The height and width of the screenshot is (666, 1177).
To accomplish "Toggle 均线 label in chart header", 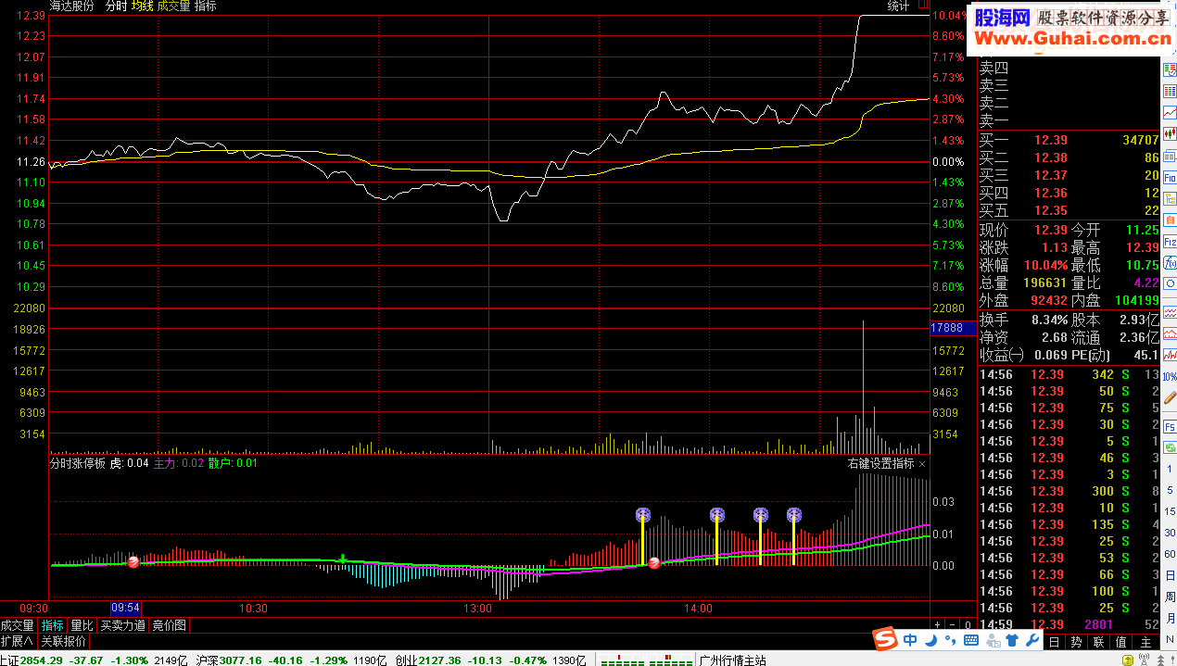I will [x=142, y=6].
